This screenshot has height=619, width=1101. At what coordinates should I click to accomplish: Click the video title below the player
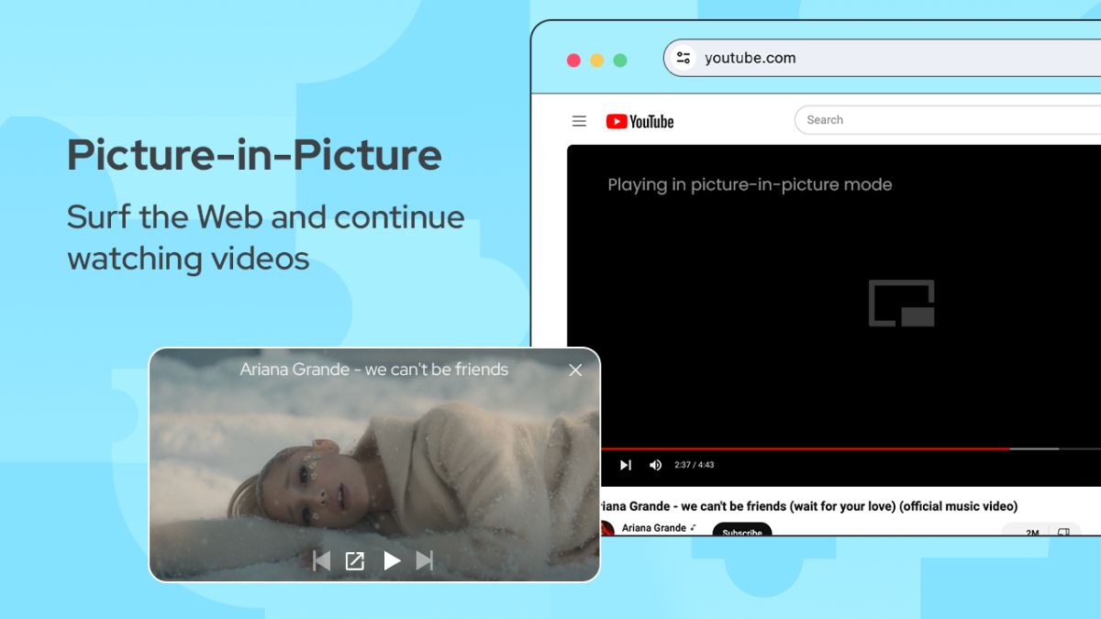pyautogui.click(x=808, y=506)
